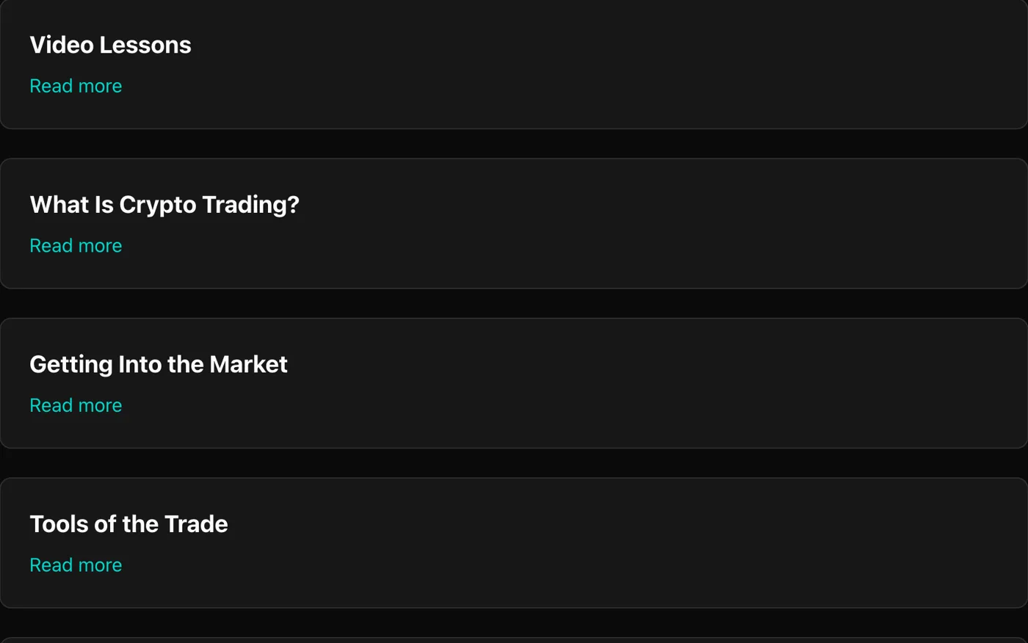
Task: Click the partially visible card at the bottom edge
Action: (514, 640)
